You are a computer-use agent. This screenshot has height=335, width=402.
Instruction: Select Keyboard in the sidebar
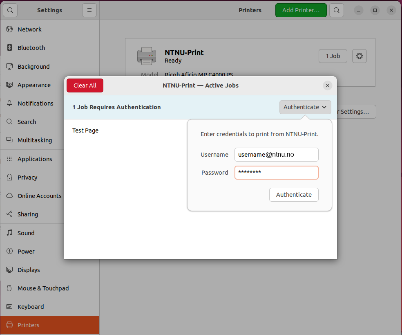[x=50, y=306]
